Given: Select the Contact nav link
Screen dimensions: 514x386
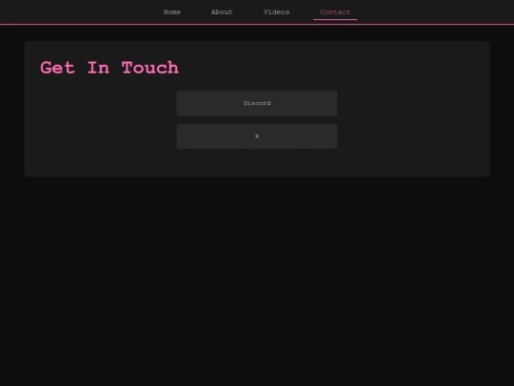Looking at the screenshot, I should 335,12.
